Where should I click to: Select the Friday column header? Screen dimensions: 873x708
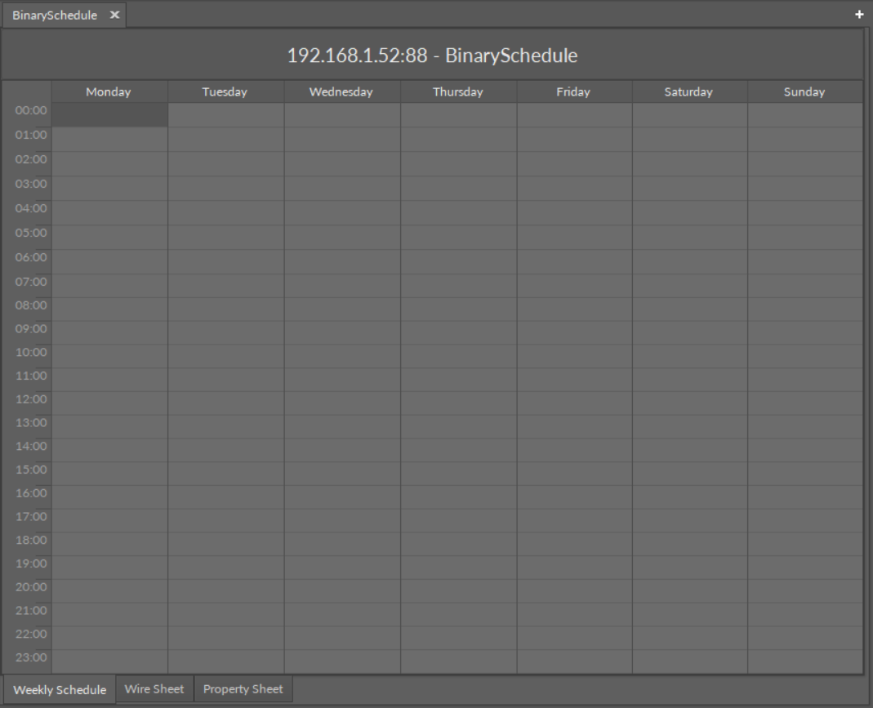point(573,92)
